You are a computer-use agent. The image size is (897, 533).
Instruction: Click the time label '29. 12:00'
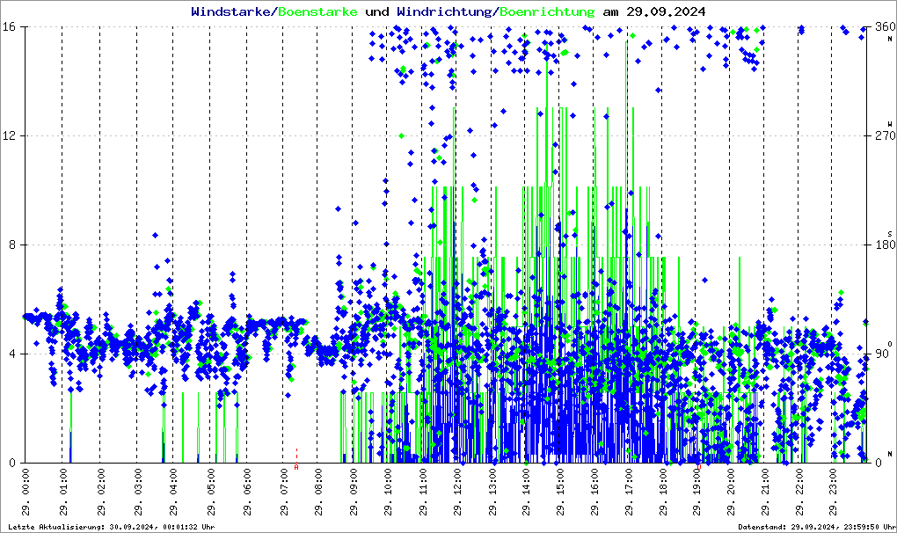coord(457,492)
